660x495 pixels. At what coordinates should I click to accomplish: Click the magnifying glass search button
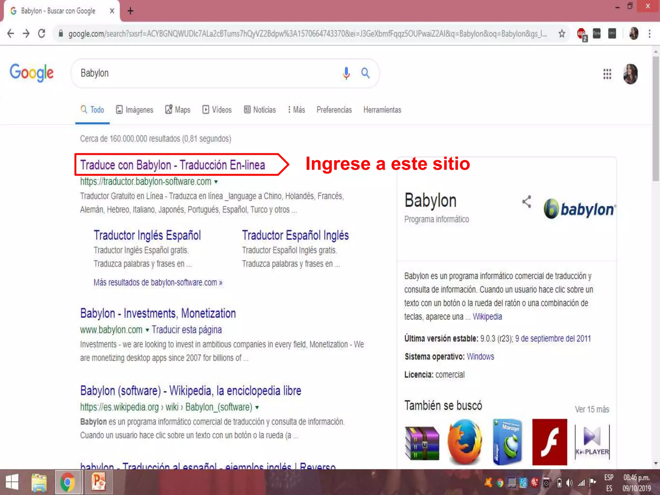365,73
